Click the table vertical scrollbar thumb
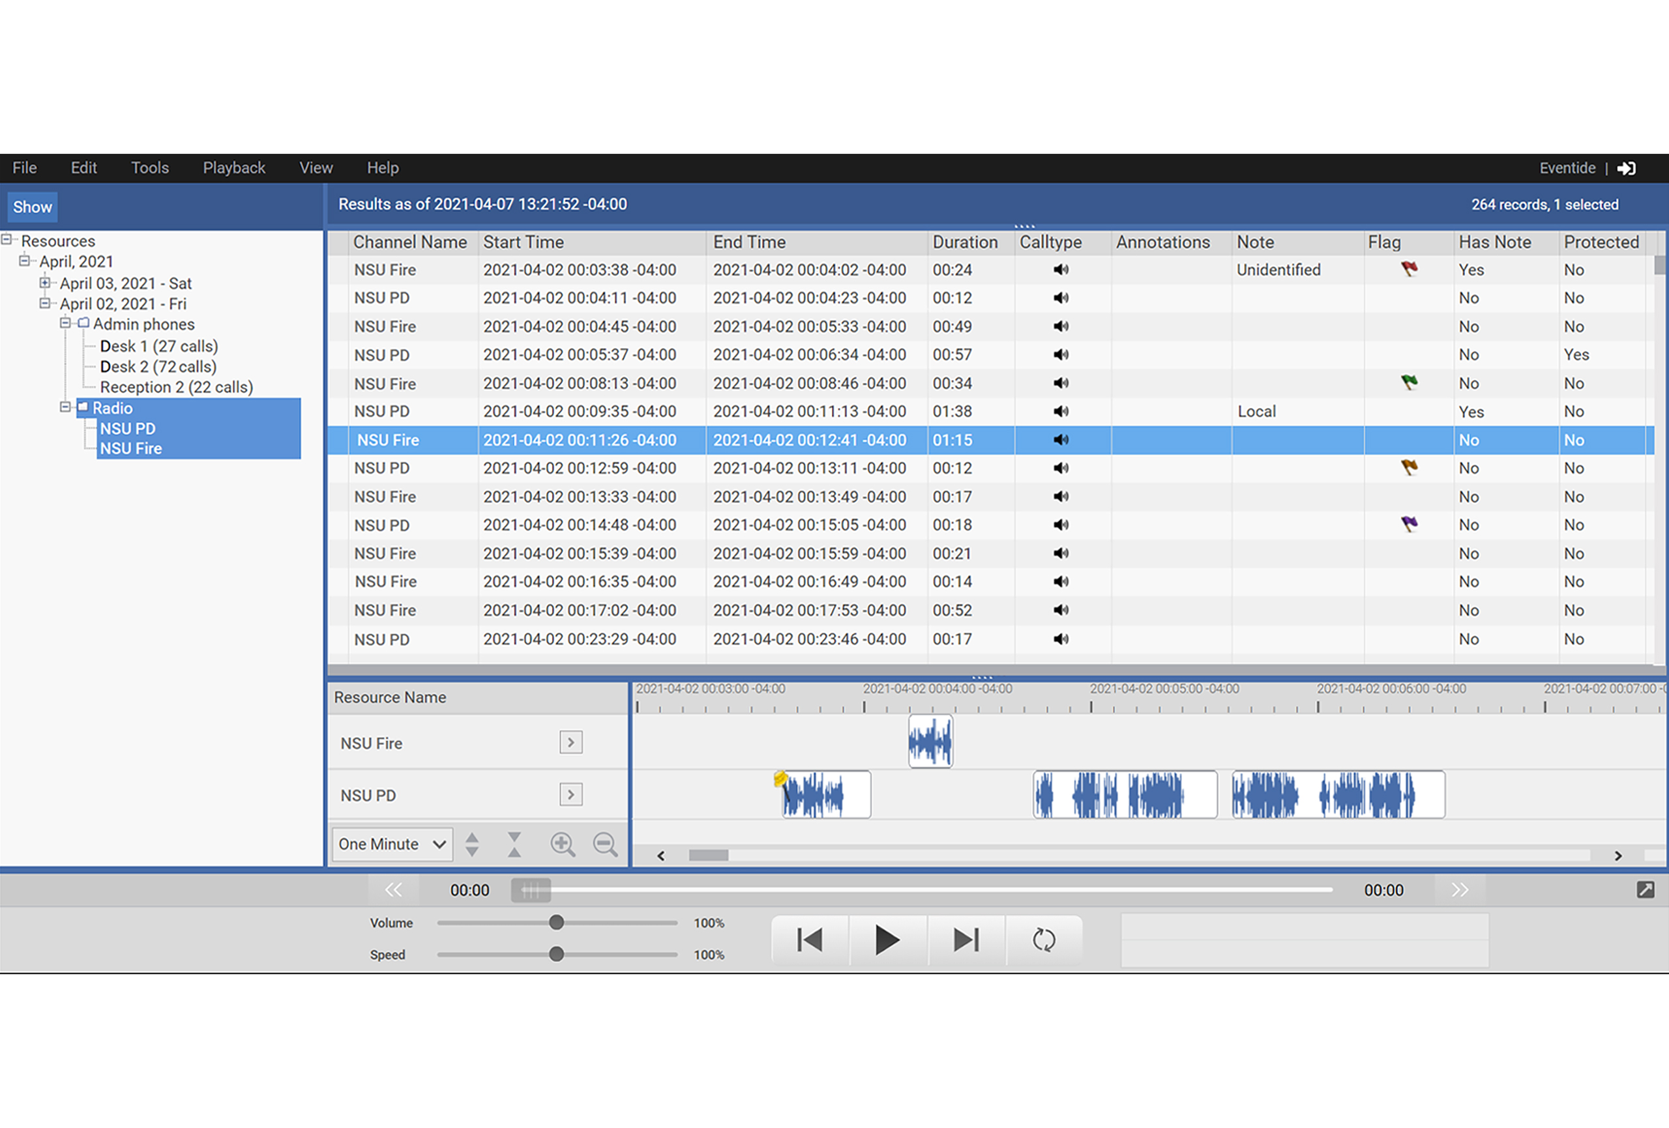This screenshot has width=1669, height=1128. [x=1660, y=265]
